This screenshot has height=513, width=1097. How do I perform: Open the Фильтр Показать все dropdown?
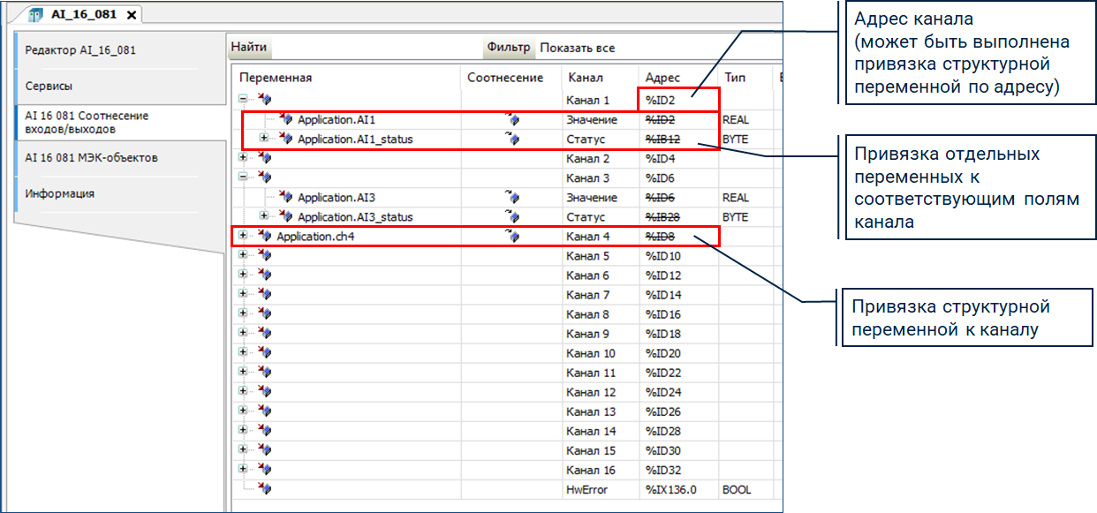(x=577, y=48)
